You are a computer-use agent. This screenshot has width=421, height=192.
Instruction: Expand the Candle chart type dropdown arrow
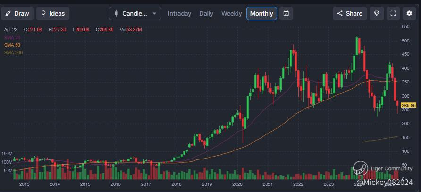(154, 13)
